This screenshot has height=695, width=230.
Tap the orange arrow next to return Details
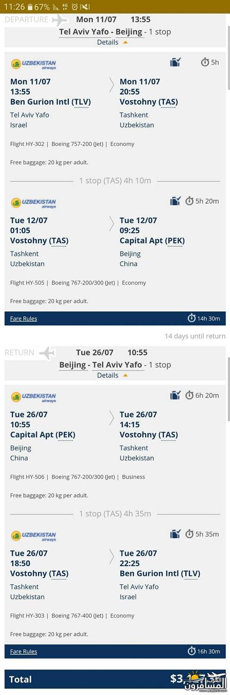coord(125,375)
